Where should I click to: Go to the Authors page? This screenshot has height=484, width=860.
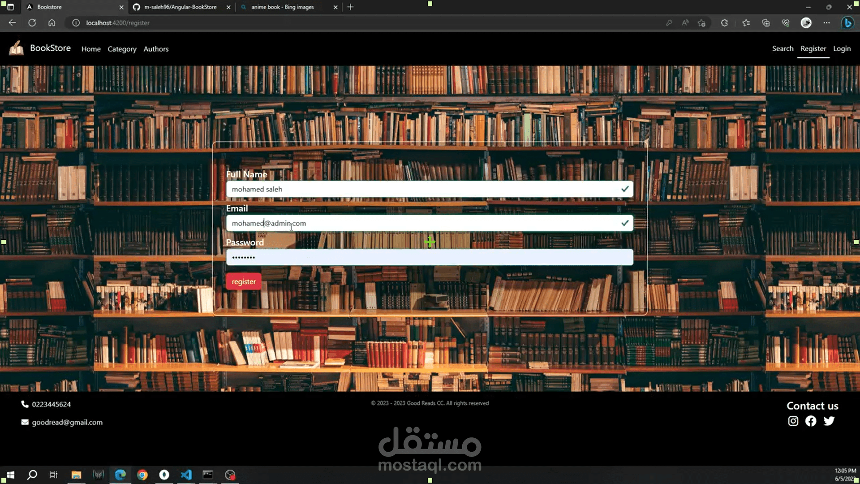pyautogui.click(x=156, y=49)
